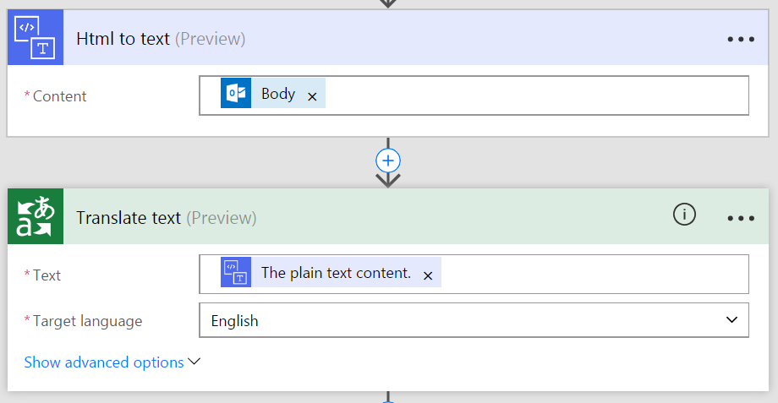Click the Html to text title
Viewport: 778px width, 403px height.
[123, 39]
